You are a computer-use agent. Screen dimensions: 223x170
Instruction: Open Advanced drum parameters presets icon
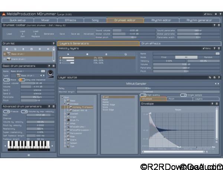[x=54, y=107]
